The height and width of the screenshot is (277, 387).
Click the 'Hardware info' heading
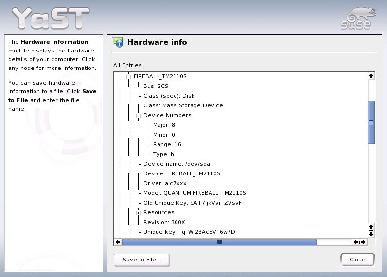pos(157,42)
